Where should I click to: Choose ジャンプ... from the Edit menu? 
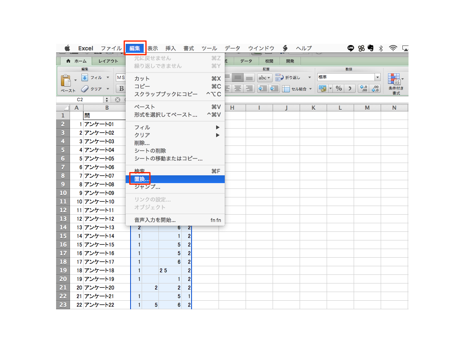click(x=175, y=187)
